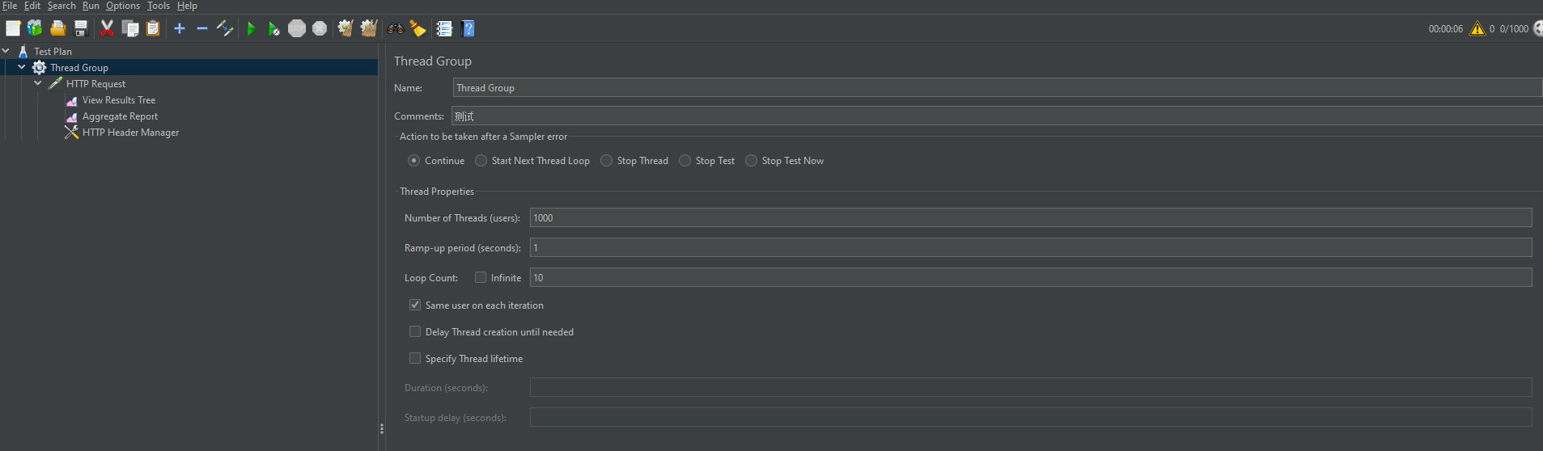This screenshot has width=1543, height=451.
Task: Click the Thread Group gear icon in tree
Action: click(39, 67)
